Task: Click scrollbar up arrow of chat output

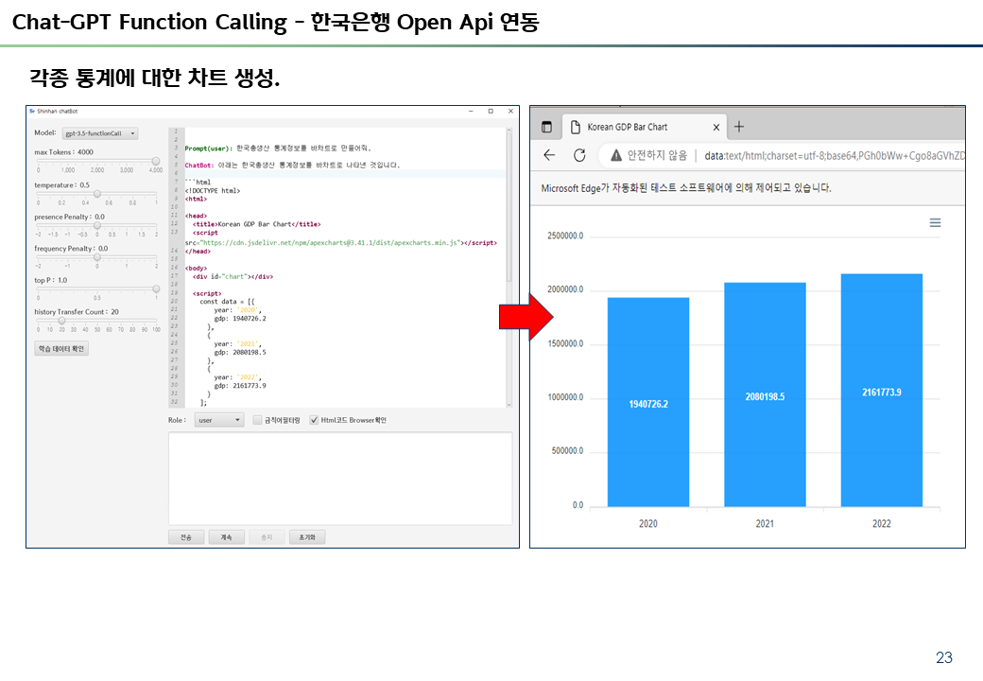Action: click(x=509, y=131)
